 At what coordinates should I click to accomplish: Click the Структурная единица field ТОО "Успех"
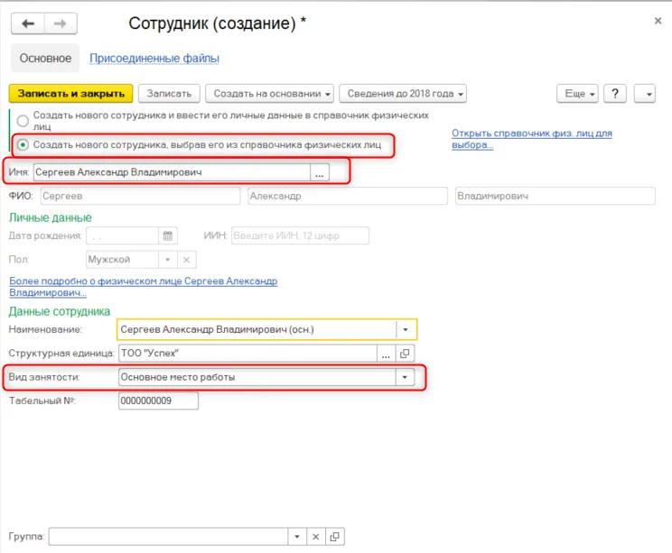point(247,353)
